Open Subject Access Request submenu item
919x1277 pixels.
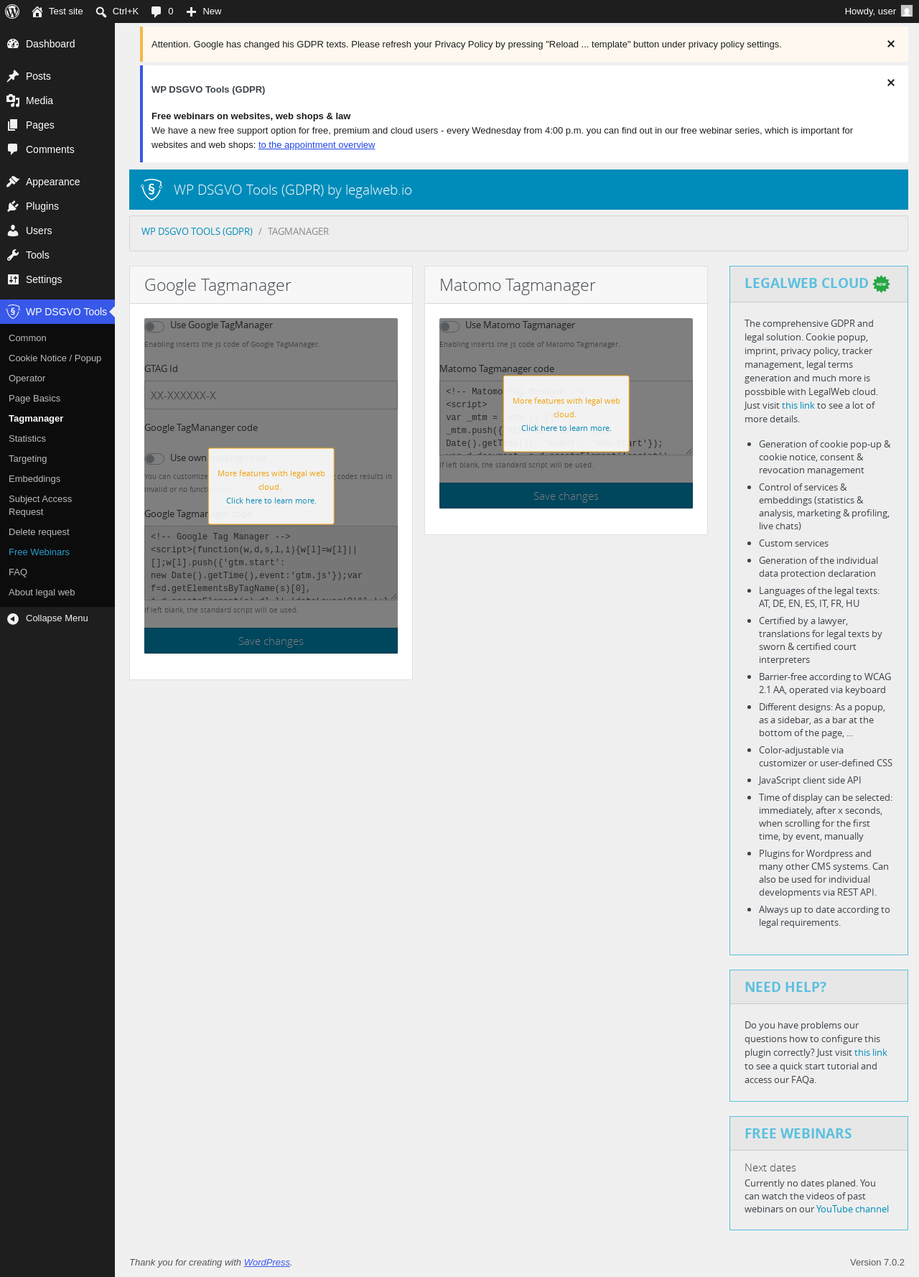(x=57, y=506)
